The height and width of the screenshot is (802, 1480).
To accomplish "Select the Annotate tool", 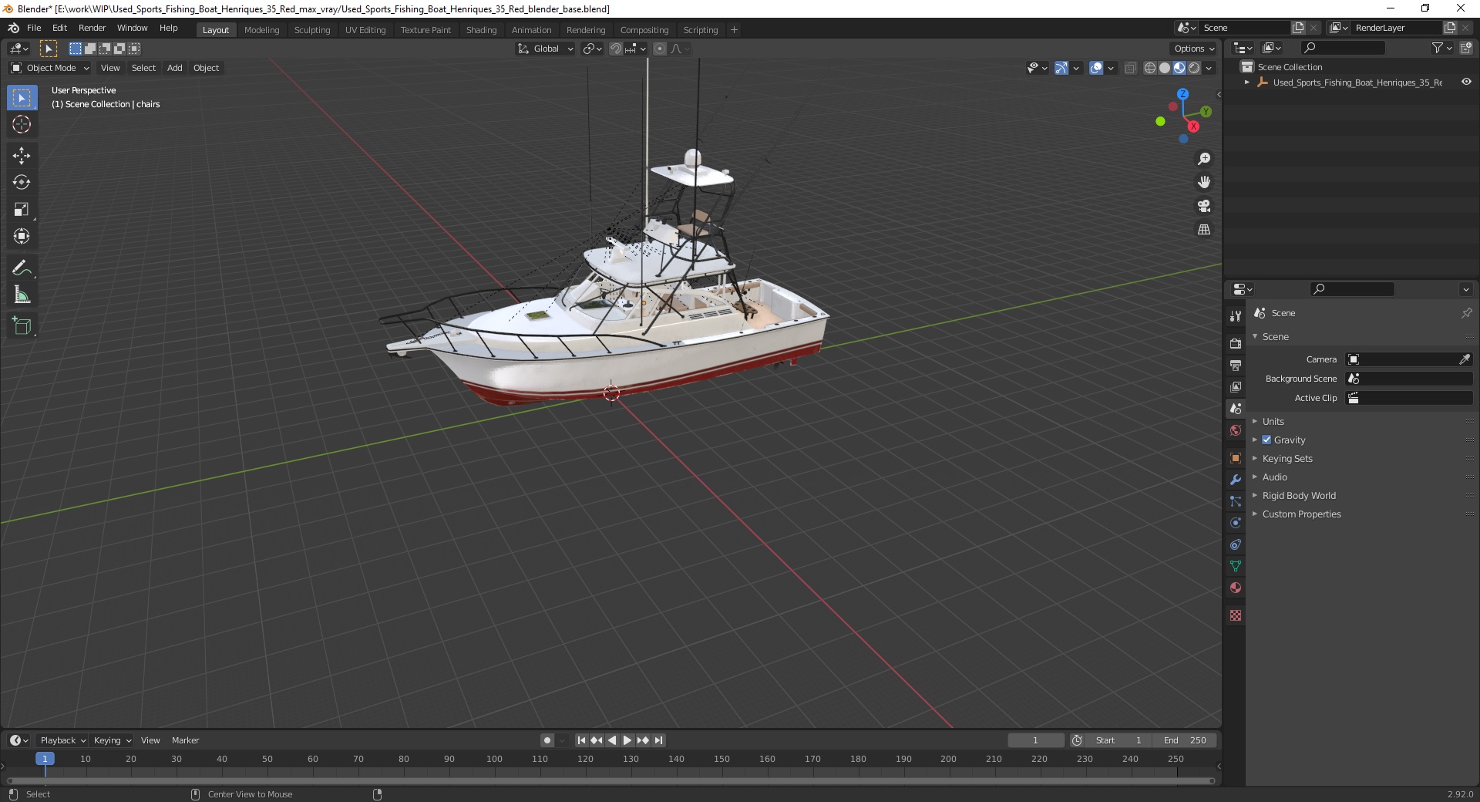I will pyautogui.click(x=22, y=268).
